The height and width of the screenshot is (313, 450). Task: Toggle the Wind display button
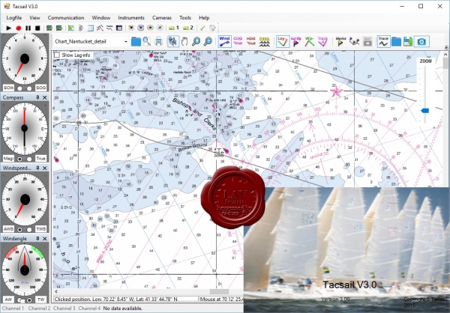click(x=224, y=42)
